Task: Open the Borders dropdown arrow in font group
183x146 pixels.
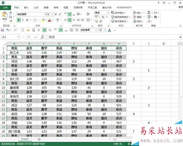Action: click(38, 20)
